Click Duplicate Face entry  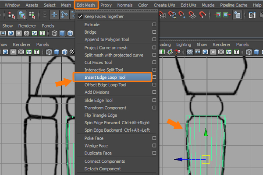tap(98, 153)
